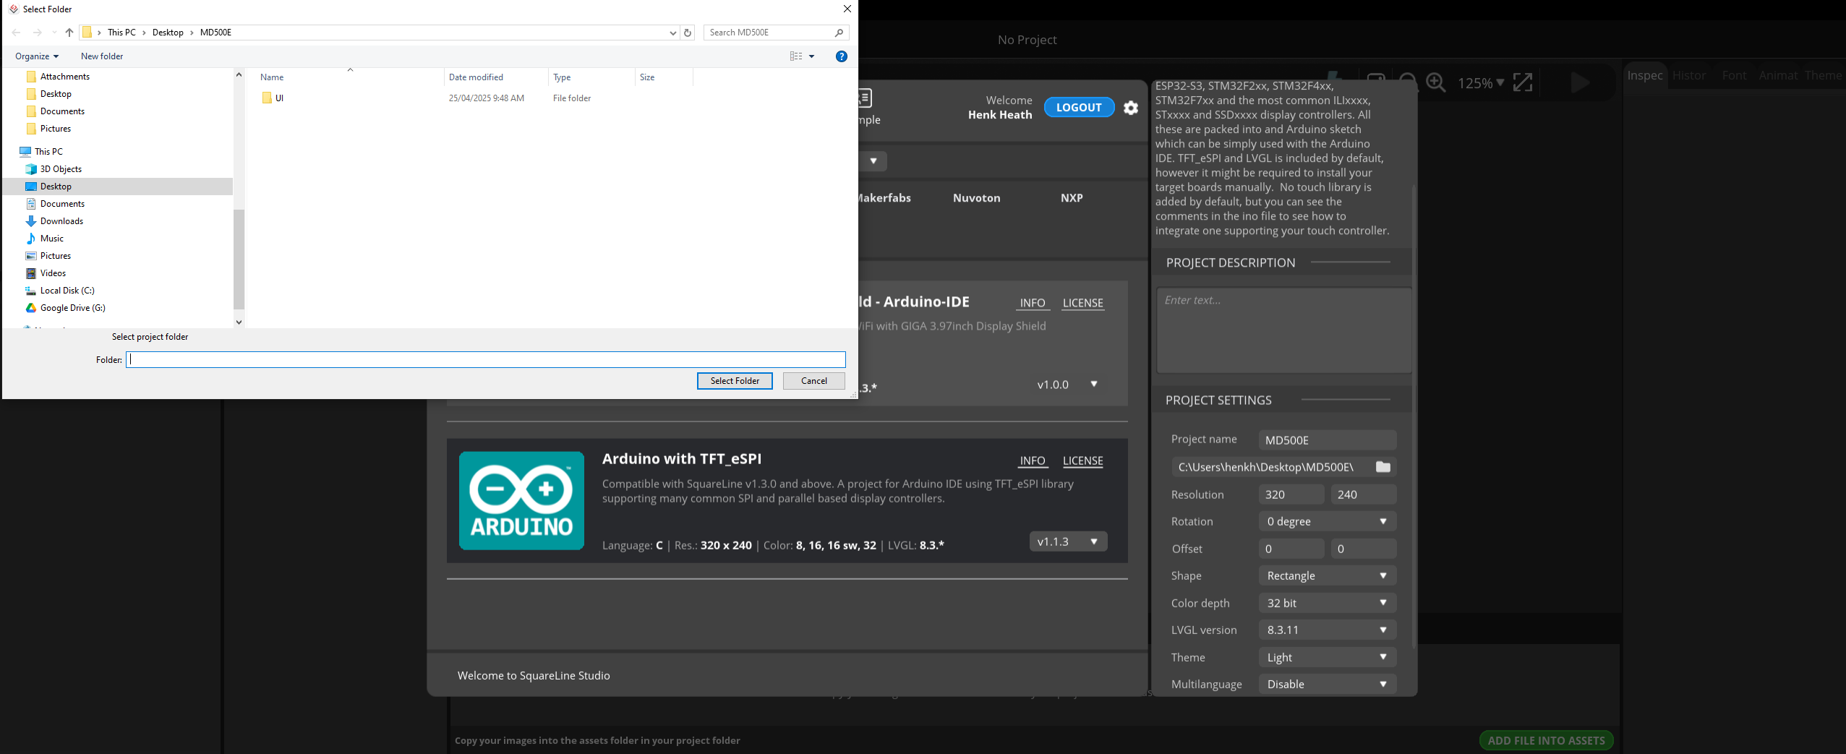Image resolution: width=1846 pixels, height=754 pixels.
Task: Click This PC in the breadcrumb path
Action: coord(121,33)
